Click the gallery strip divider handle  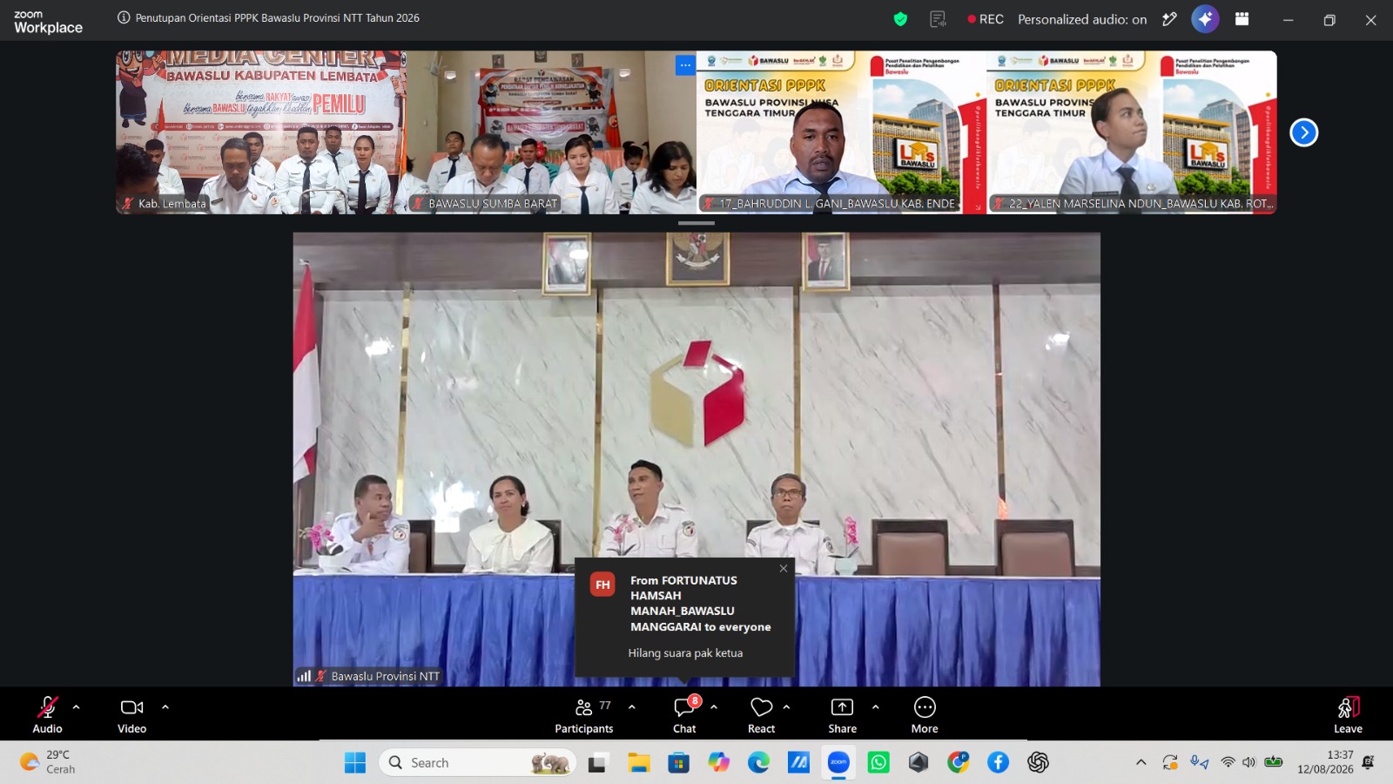tap(696, 223)
